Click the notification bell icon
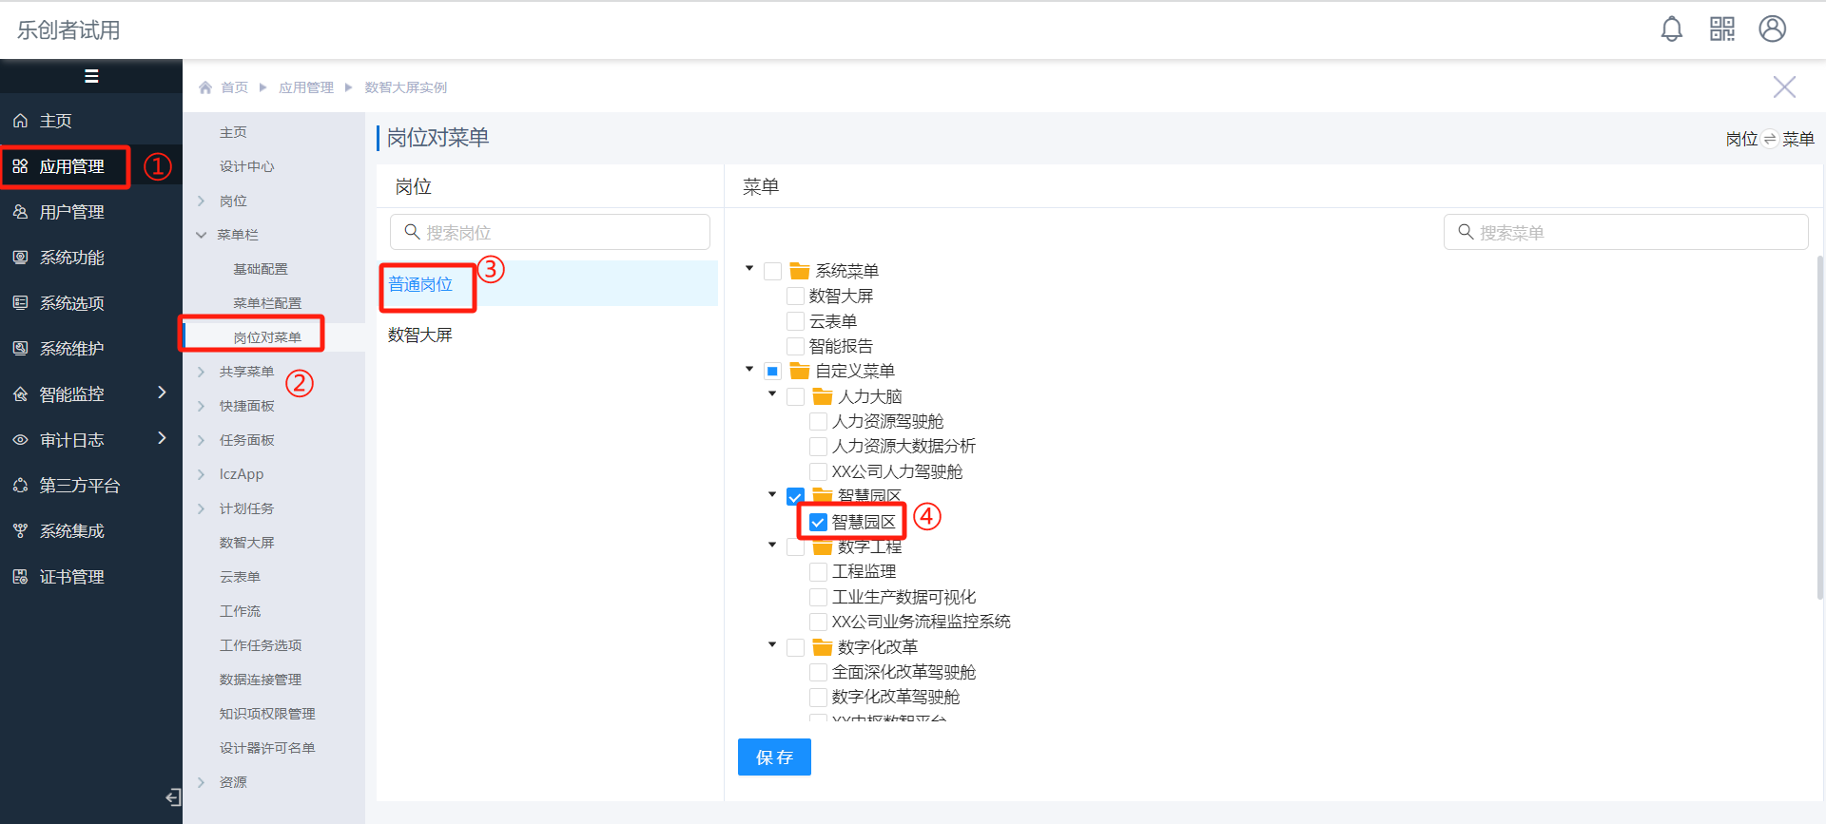 1671,29
